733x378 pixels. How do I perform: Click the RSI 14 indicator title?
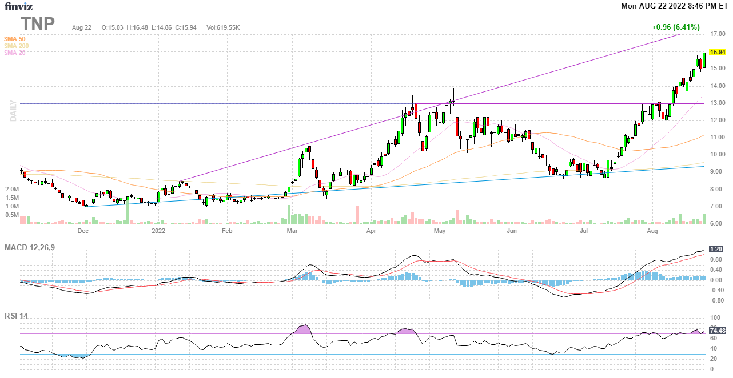click(16, 316)
